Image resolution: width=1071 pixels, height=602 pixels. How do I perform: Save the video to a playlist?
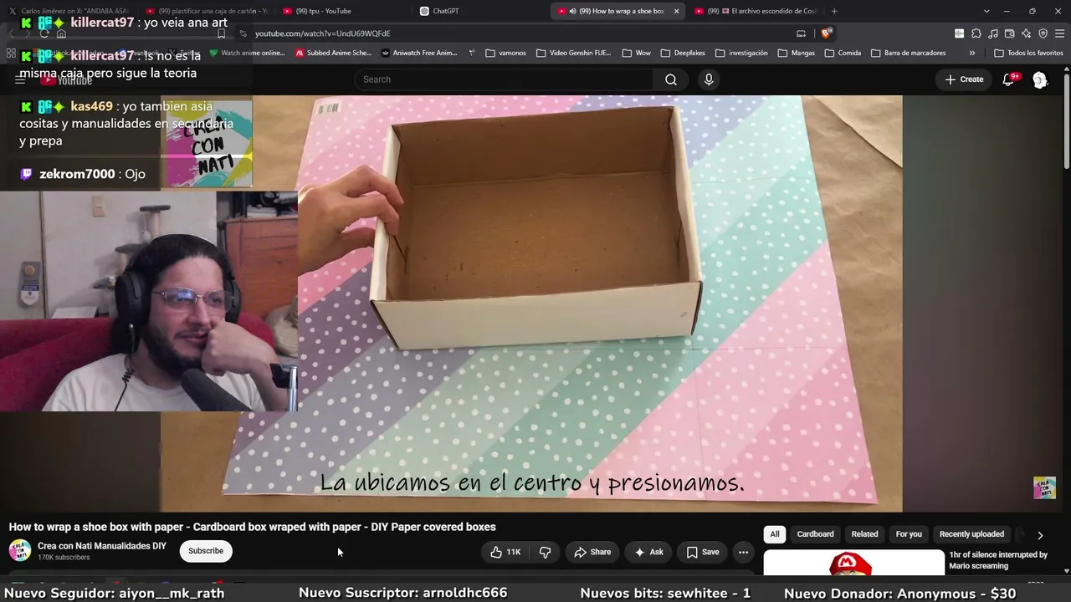703,552
